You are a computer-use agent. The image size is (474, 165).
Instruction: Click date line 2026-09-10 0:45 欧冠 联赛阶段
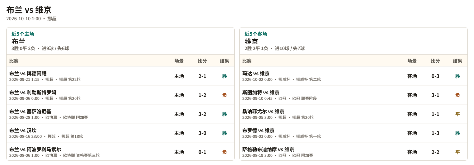click(x=279, y=99)
